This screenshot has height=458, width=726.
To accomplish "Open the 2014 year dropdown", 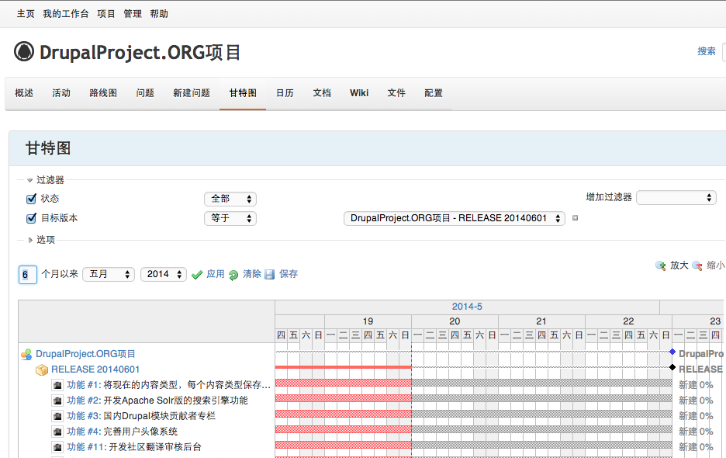I will (x=164, y=275).
